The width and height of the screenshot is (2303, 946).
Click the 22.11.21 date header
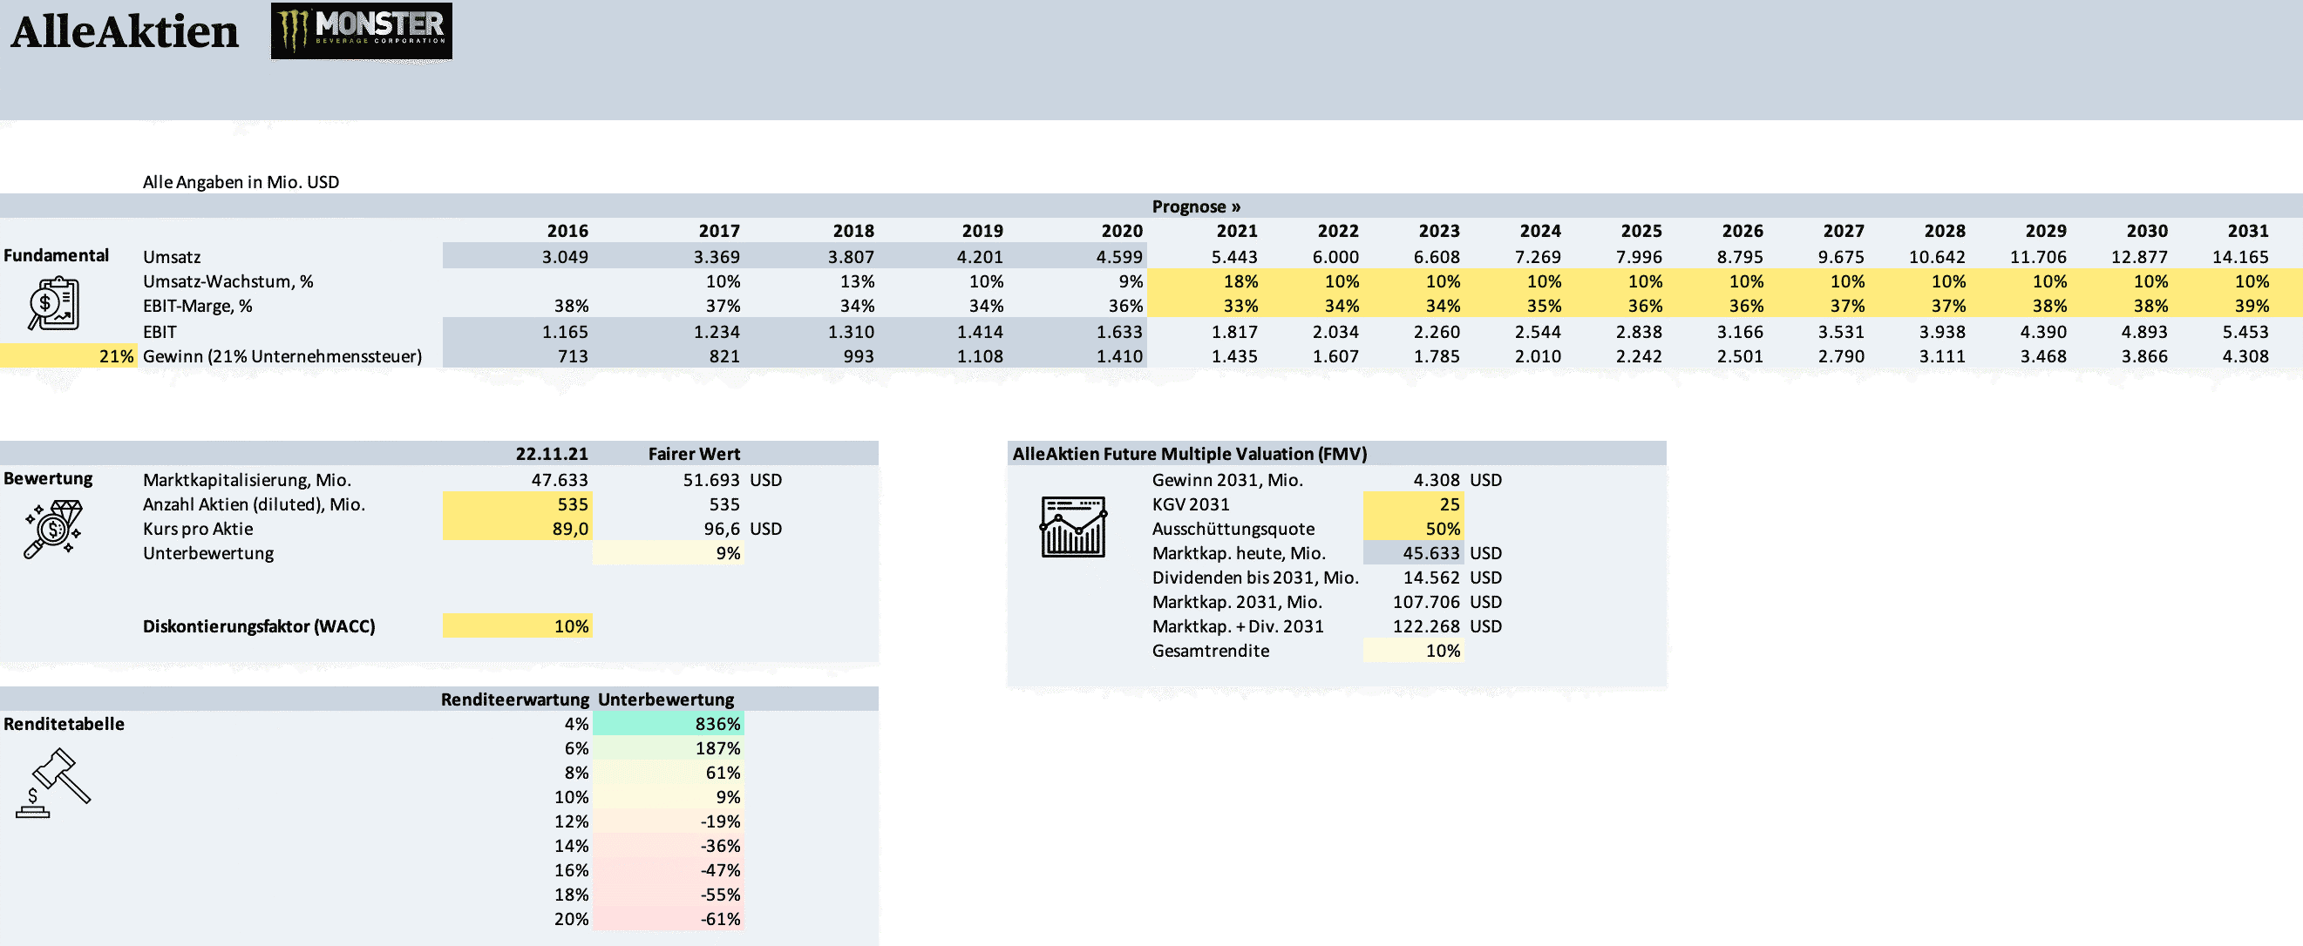(552, 454)
